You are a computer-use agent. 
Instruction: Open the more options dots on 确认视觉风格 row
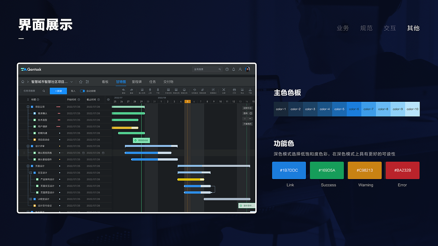(x=62, y=153)
